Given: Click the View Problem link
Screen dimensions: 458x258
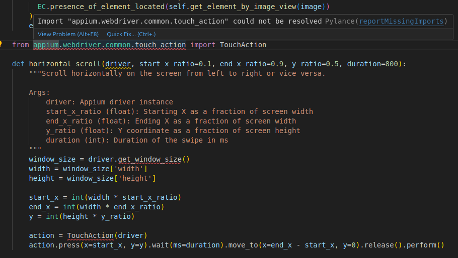Looking at the screenshot, I should click(x=68, y=34).
